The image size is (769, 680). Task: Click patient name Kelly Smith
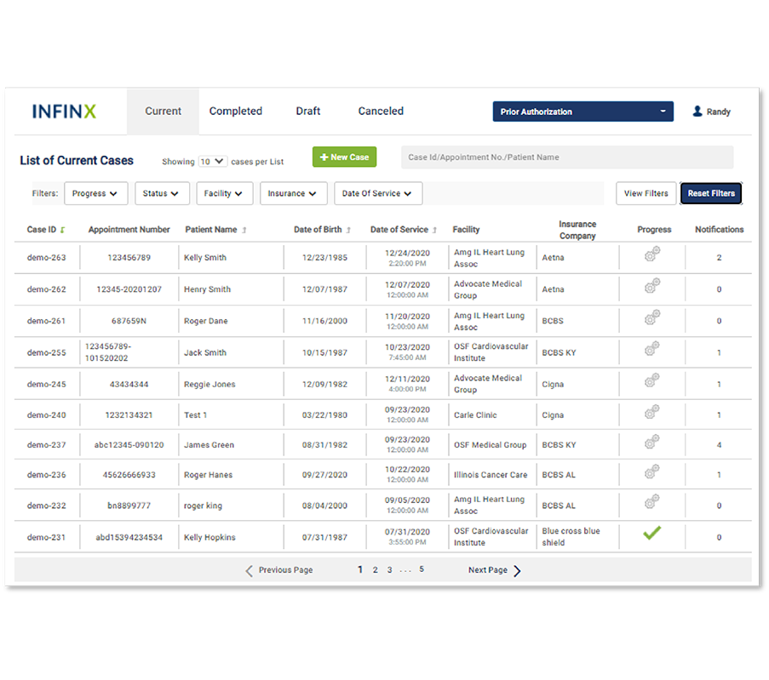click(205, 258)
